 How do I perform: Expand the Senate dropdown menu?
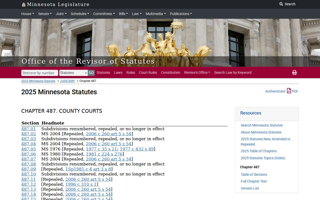pyautogui.click(x=45, y=14)
